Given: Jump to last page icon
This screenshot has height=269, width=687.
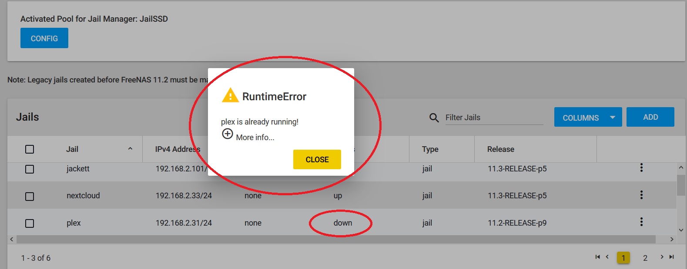Looking at the screenshot, I should click(672, 257).
